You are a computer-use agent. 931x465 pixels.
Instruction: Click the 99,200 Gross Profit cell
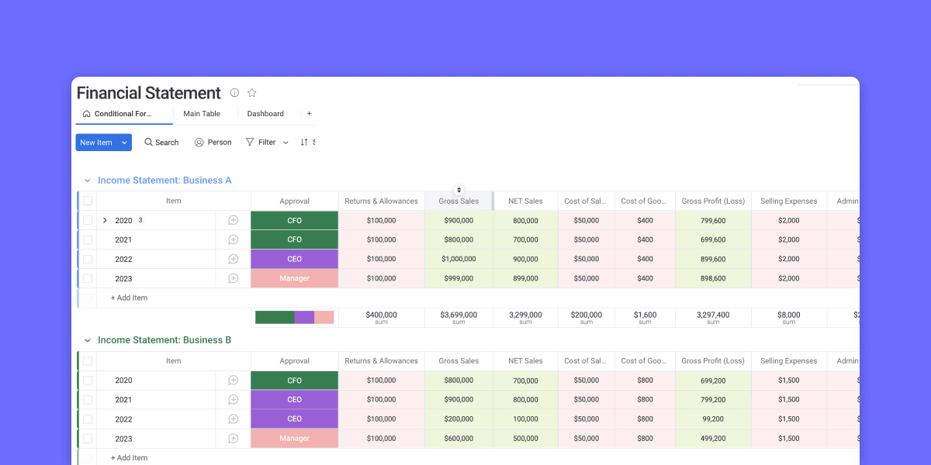[713, 419]
